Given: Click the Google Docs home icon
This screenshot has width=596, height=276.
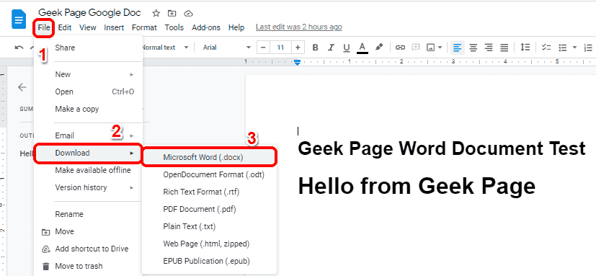Looking at the screenshot, I should point(19,19).
